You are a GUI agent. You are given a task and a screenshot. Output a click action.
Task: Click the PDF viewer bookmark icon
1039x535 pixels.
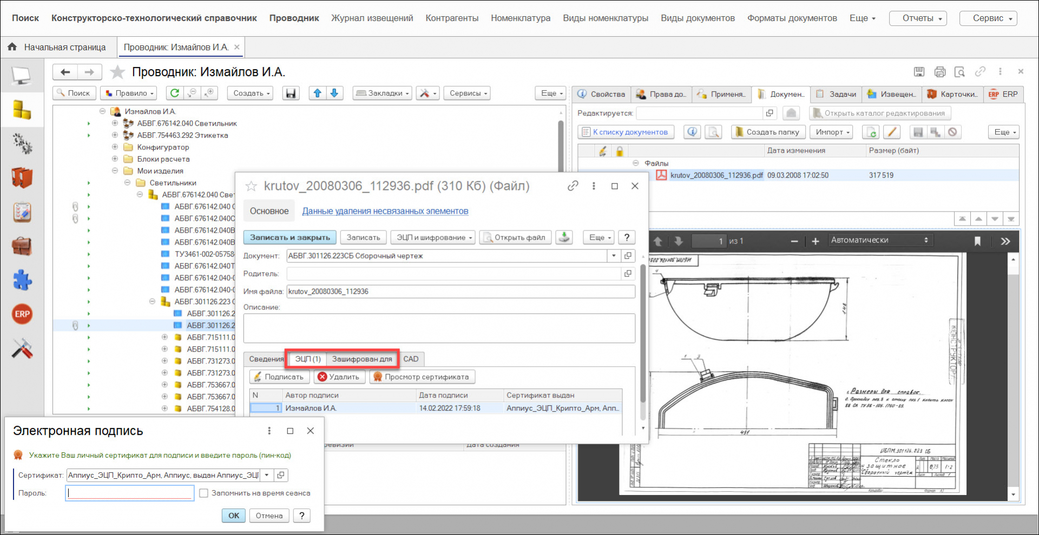point(977,241)
